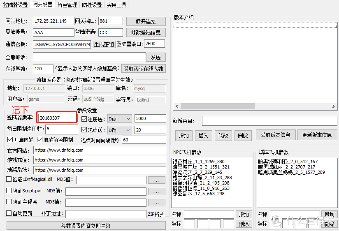Uncheck the 开启内辅 checkbox
Screen dimensions: 339x231
pyautogui.click(x=10, y=140)
